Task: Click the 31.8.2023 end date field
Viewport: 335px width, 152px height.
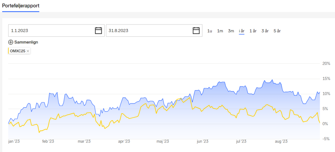Action: (154, 31)
